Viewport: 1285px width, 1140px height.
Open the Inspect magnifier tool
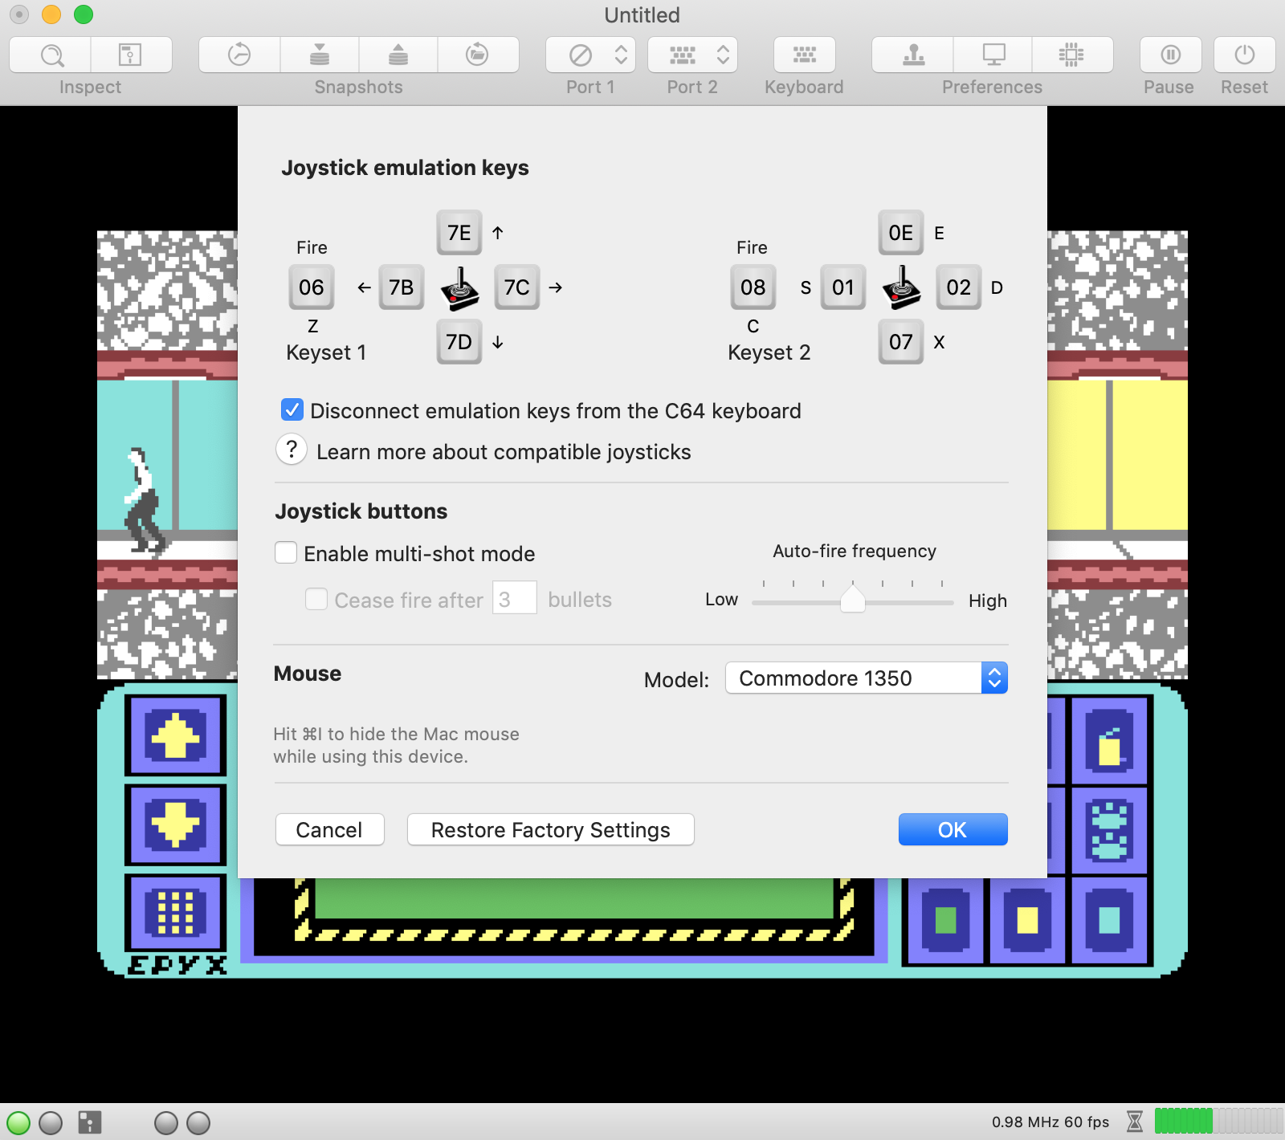[x=51, y=55]
